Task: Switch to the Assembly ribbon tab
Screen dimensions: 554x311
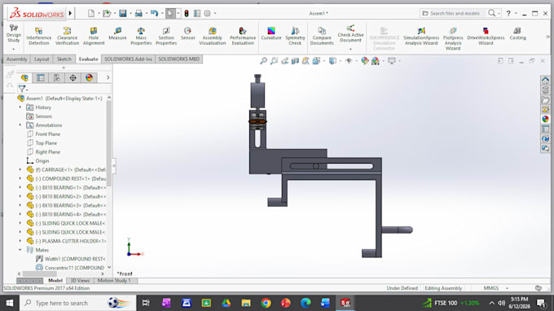Action: [x=16, y=59]
